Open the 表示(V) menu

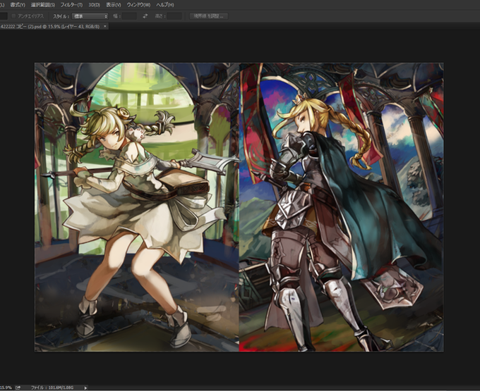114,5
